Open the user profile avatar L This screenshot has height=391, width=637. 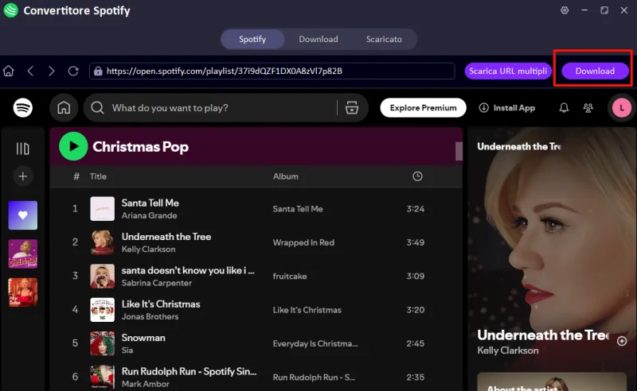click(x=622, y=108)
